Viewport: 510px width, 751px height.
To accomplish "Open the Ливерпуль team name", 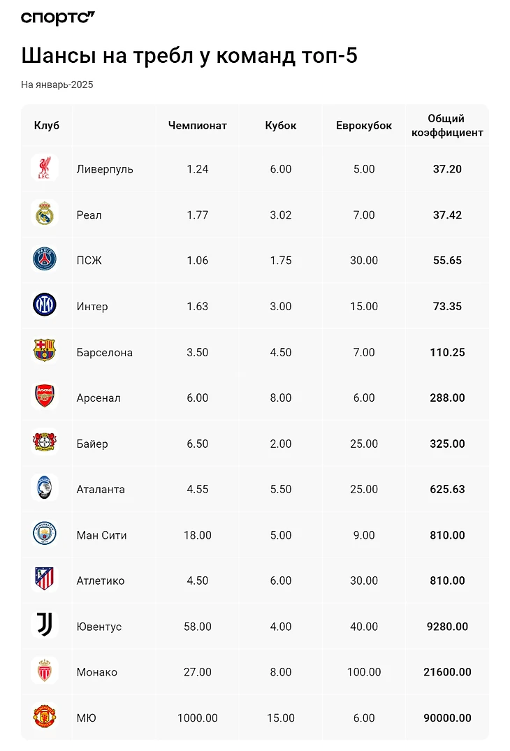I will coord(105,169).
